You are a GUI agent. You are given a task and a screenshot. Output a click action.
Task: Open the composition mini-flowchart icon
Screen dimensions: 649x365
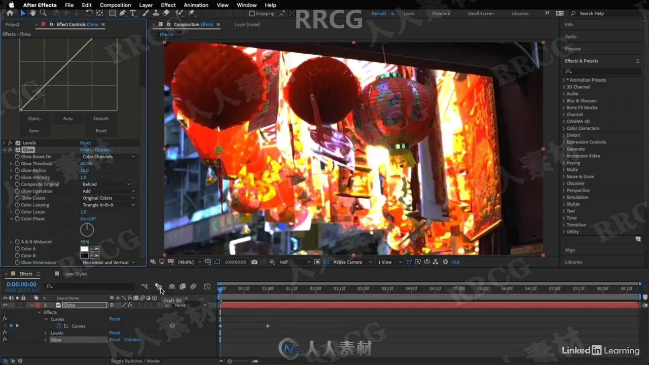(145, 287)
